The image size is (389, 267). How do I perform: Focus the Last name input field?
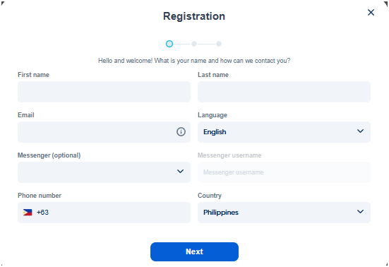[284, 92]
